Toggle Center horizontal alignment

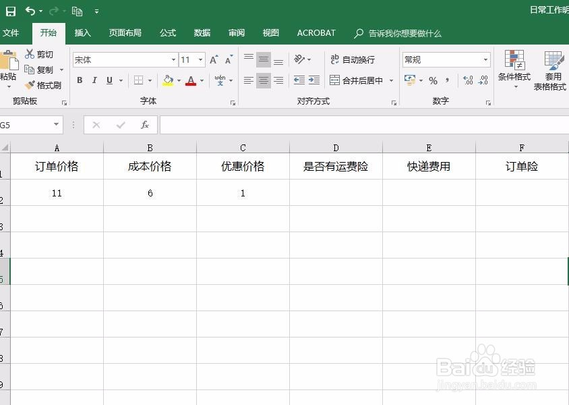[x=264, y=80]
